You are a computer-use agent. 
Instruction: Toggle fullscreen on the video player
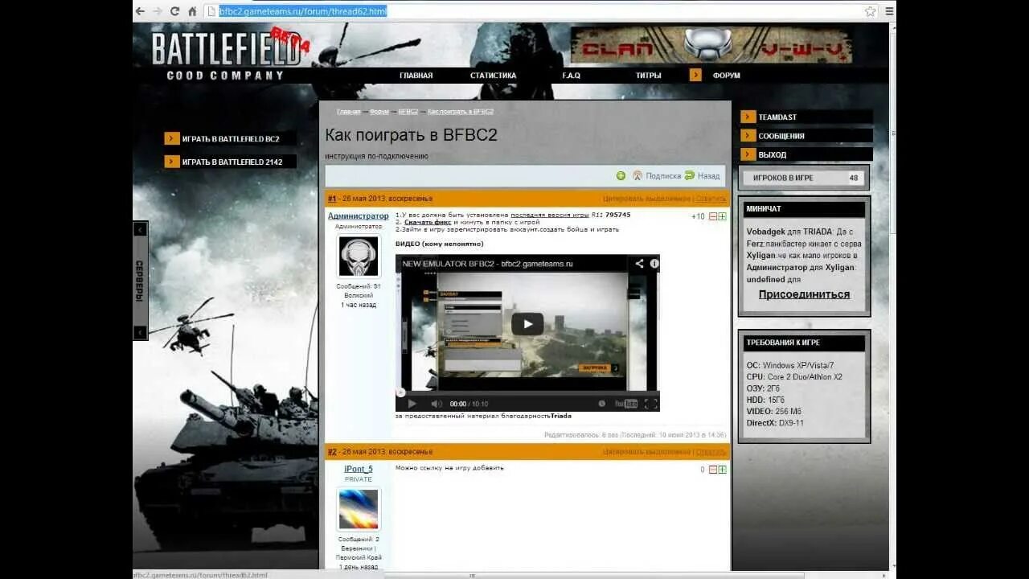[x=650, y=404]
